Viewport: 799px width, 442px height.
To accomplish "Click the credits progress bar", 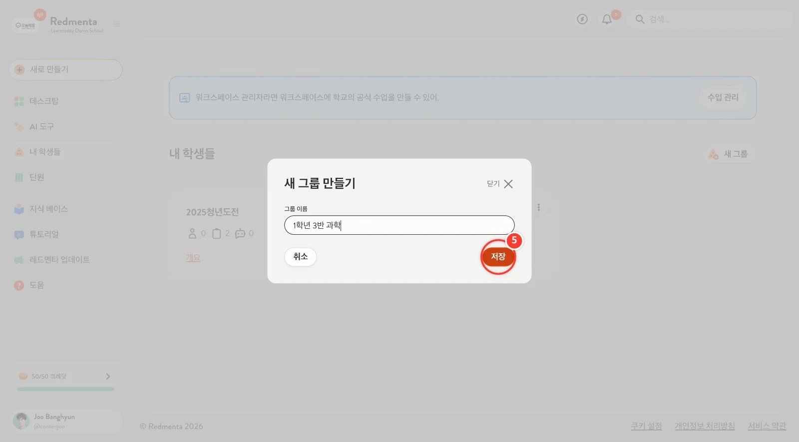I will click(x=65, y=389).
